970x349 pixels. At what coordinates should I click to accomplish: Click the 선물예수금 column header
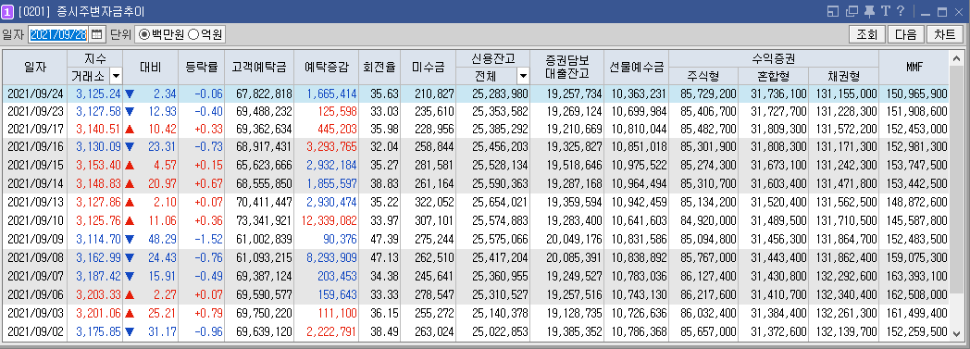click(x=636, y=67)
